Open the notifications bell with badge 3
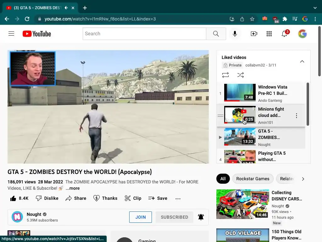Image resolution: width=322 pixels, height=242 pixels. point(285,33)
